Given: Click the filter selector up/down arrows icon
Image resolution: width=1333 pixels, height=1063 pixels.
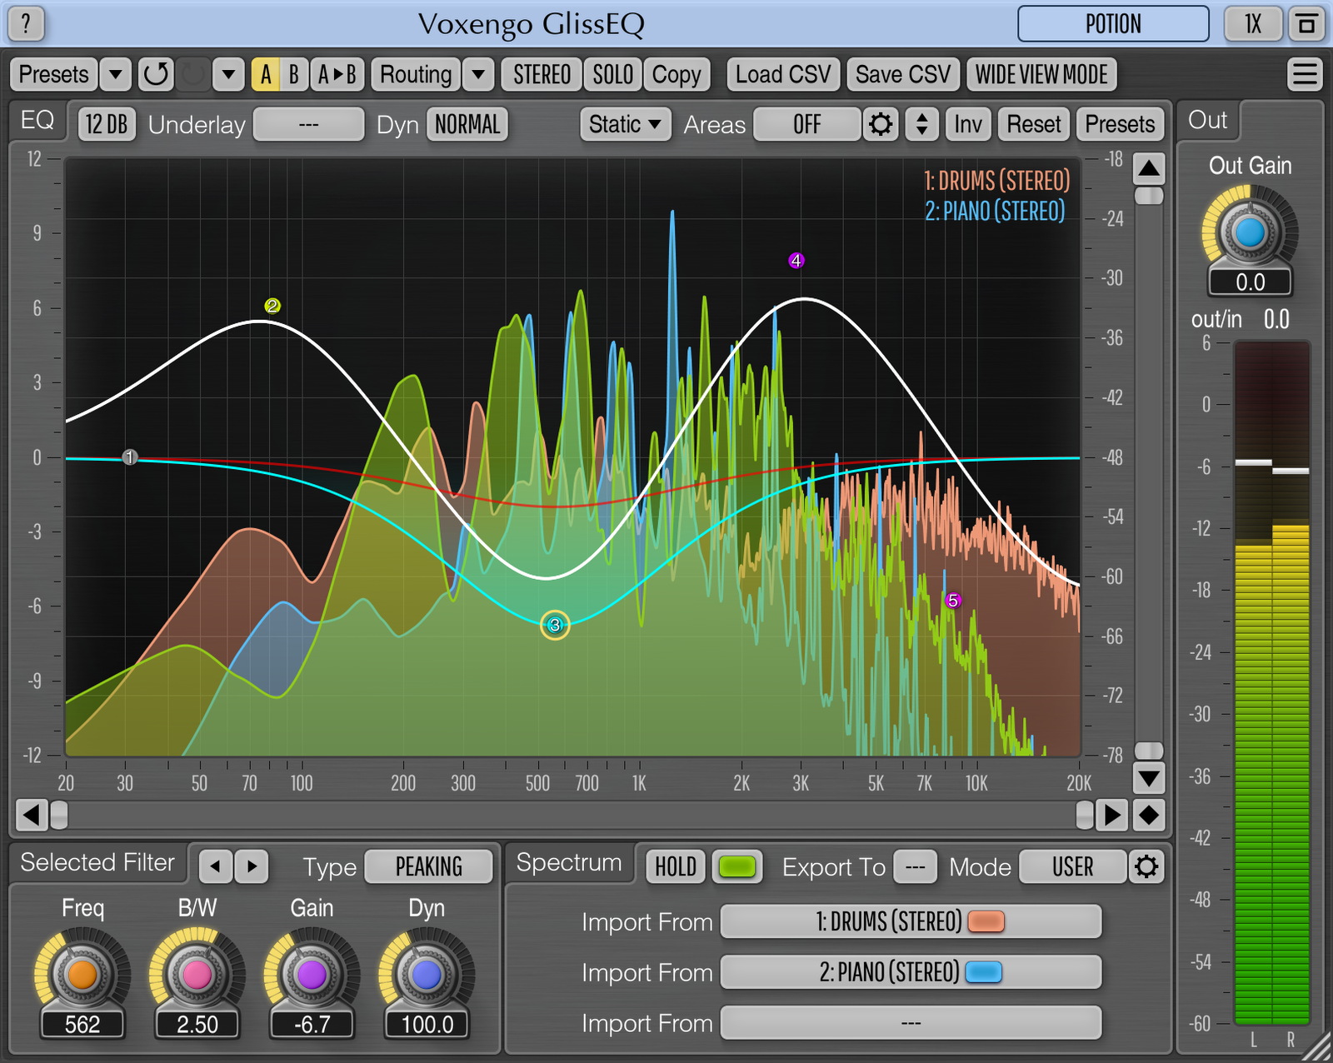Looking at the screenshot, I should tap(921, 124).
